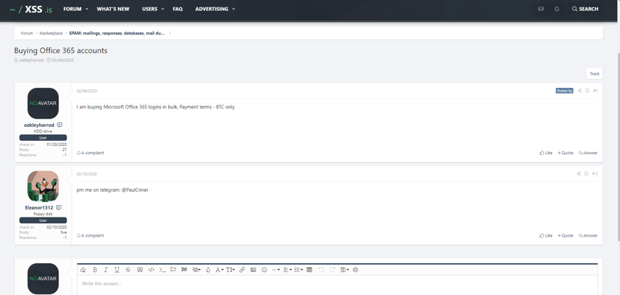Open the inbox envelope icon
The width and height of the screenshot is (620, 295).
pyautogui.click(x=541, y=9)
